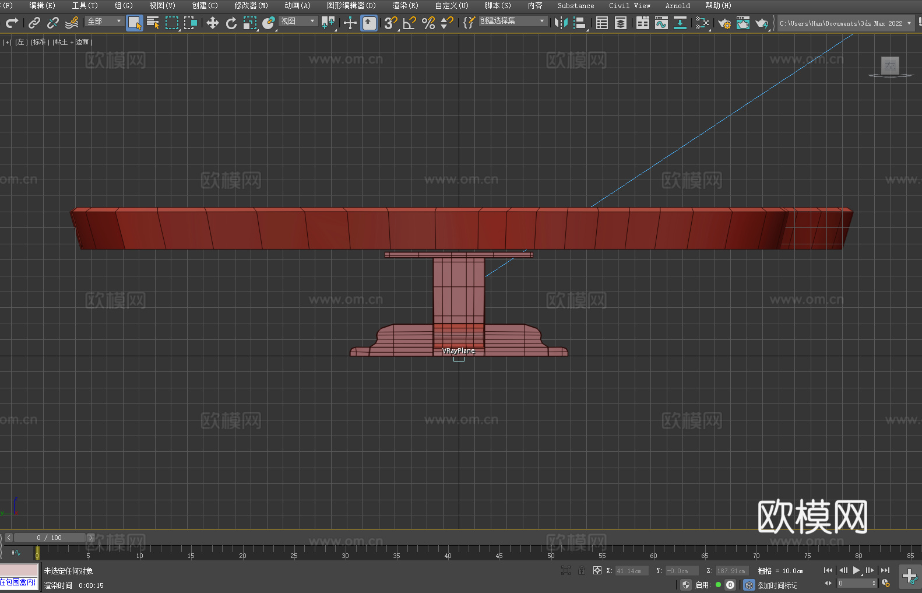This screenshot has height=593, width=922.
Task: Click the Mirror tool icon
Action: click(561, 23)
